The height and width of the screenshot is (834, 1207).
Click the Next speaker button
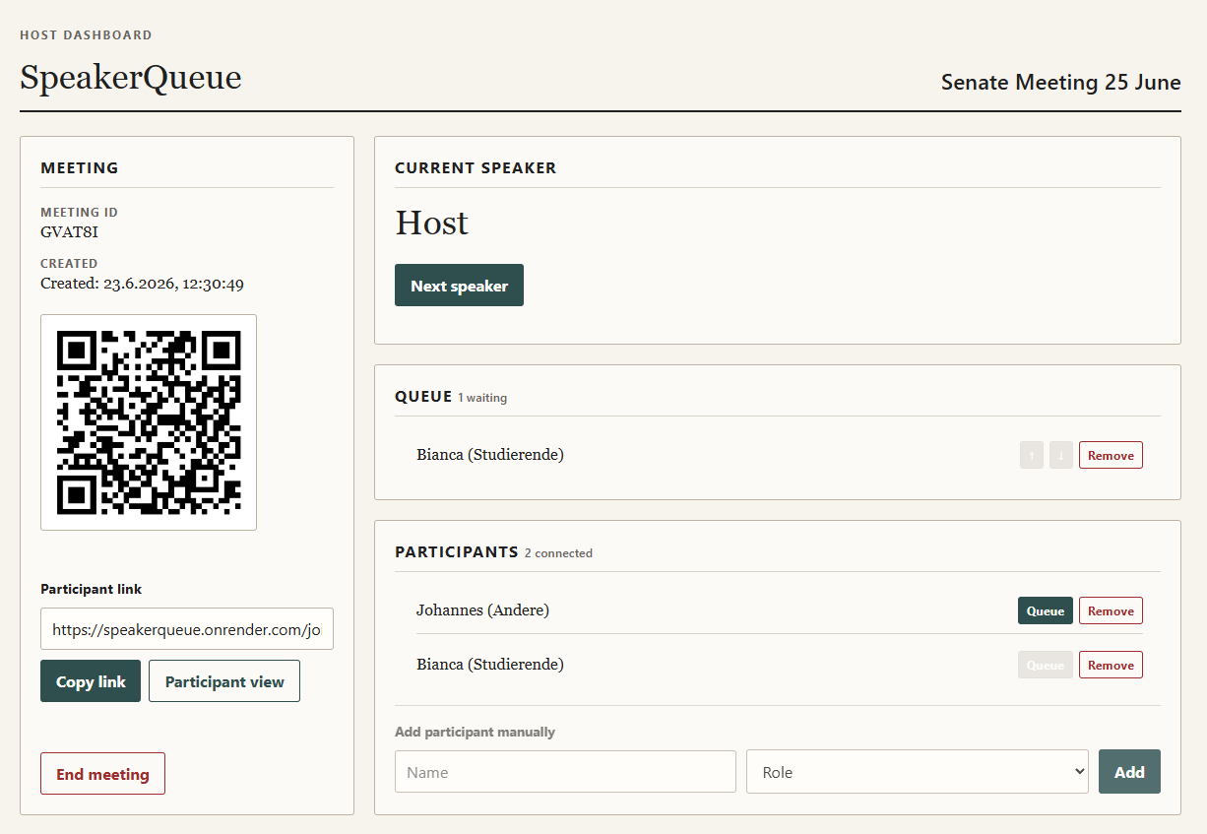click(459, 286)
